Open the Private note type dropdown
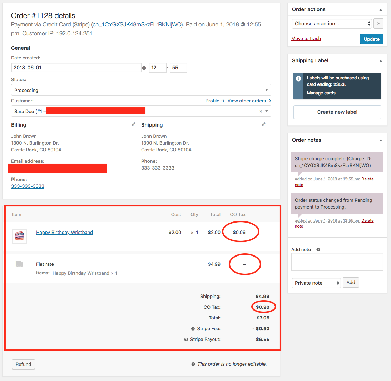The image size is (391, 381). 316,283
